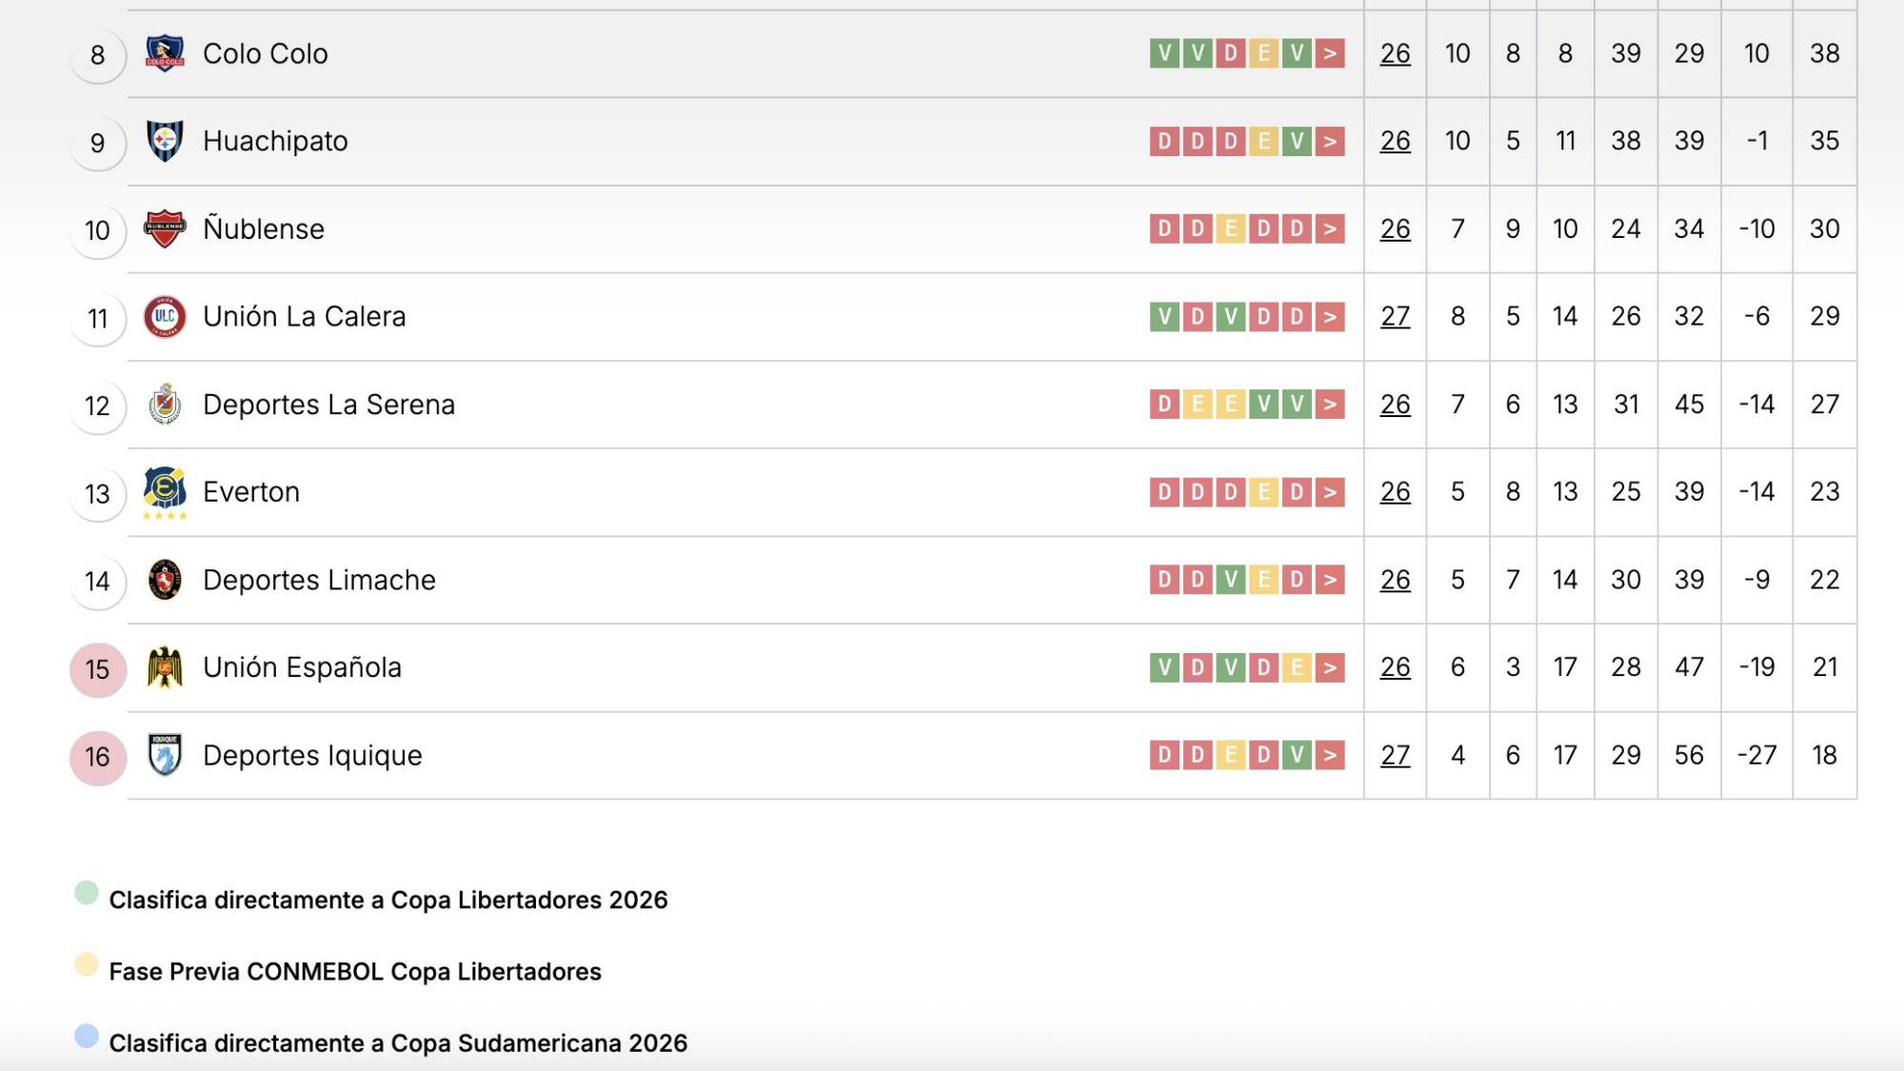1904x1071 pixels.
Task: Select the Everton club badge
Action: click(x=164, y=491)
